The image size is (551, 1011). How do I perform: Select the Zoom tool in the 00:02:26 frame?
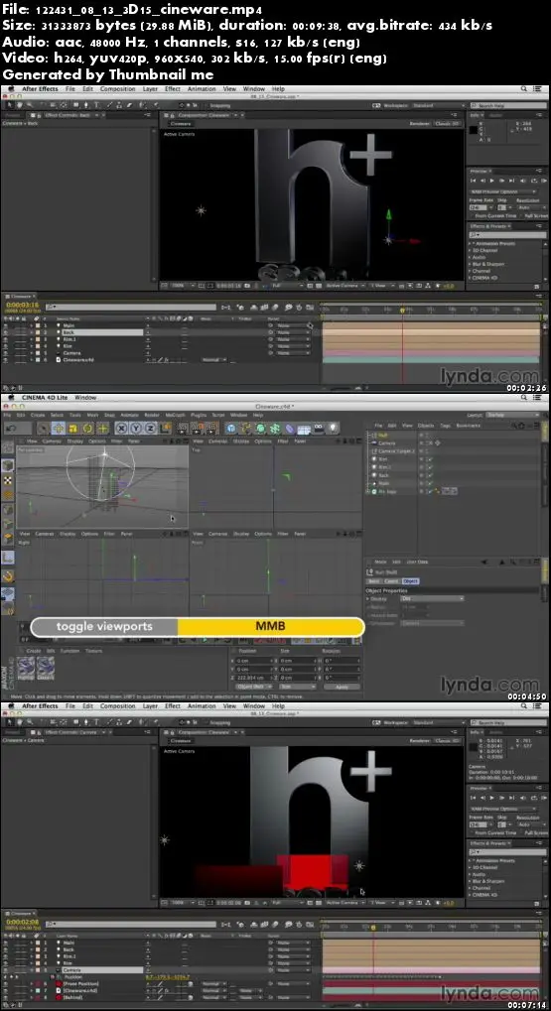tap(30, 105)
